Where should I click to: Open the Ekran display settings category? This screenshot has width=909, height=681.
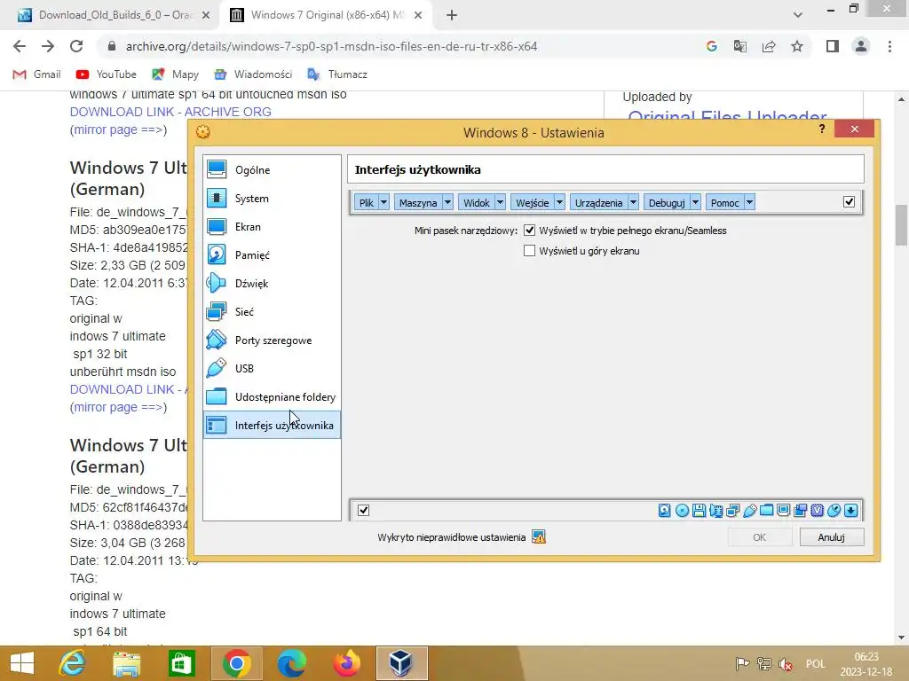point(272,226)
